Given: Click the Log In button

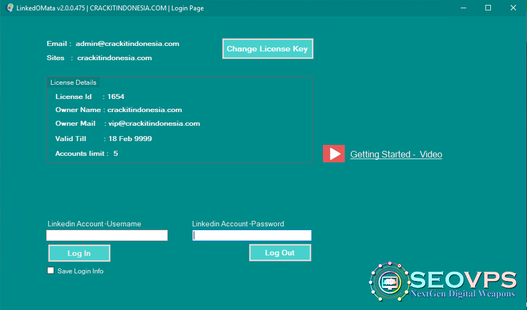Looking at the screenshot, I should coord(79,253).
